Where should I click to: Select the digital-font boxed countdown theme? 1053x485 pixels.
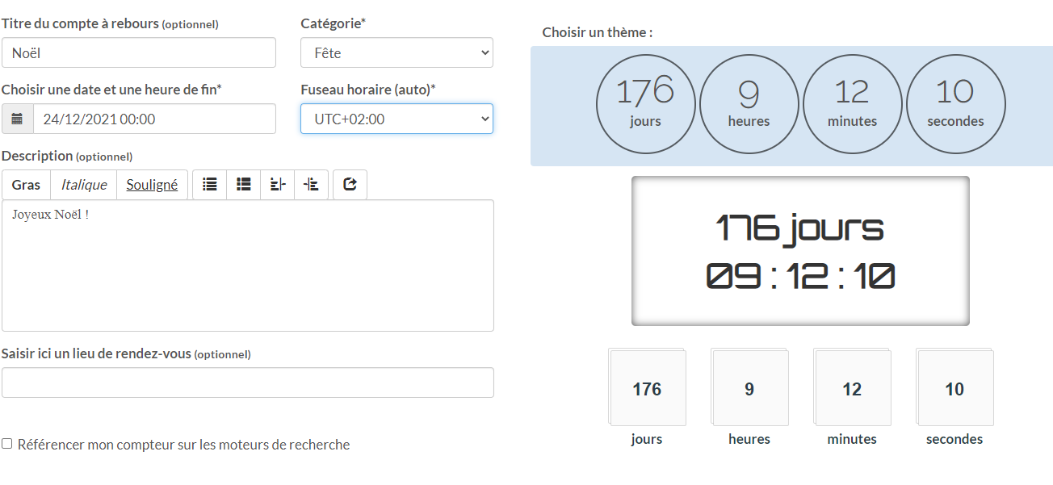click(799, 251)
